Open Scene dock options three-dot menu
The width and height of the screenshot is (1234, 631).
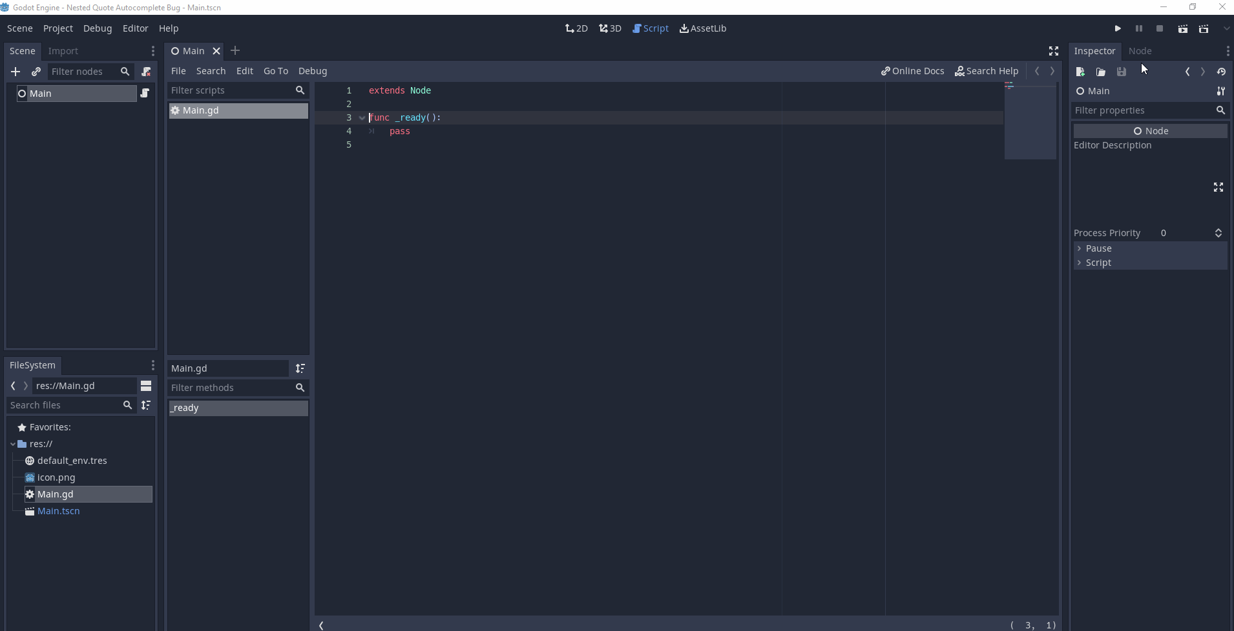[x=153, y=51]
